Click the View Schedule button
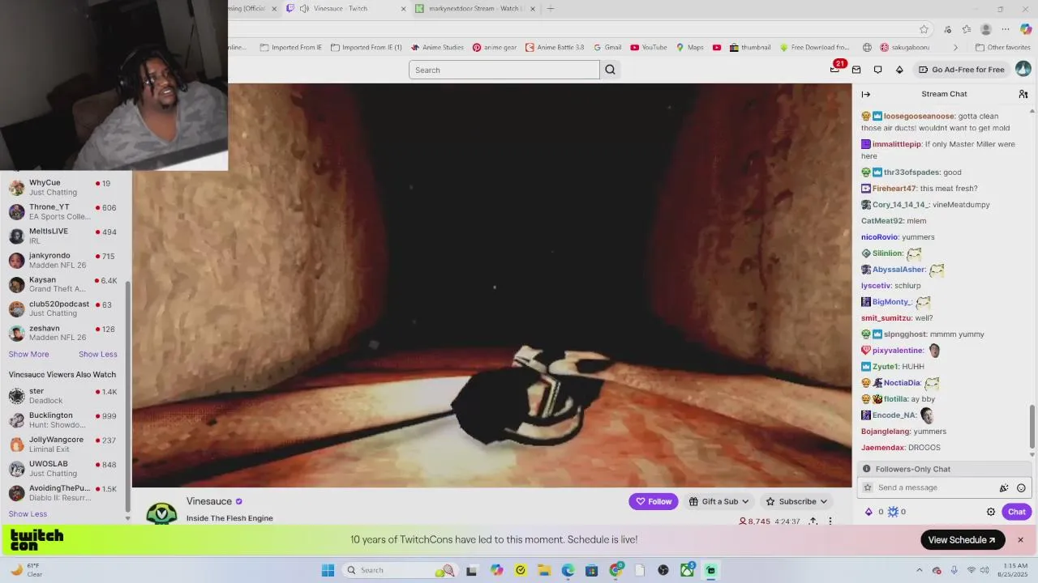Screen dimensions: 1038x583 pyautogui.click(x=963, y=540)
